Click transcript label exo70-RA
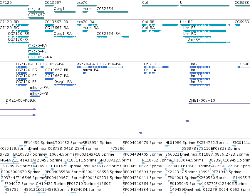 tap(85, 22)
